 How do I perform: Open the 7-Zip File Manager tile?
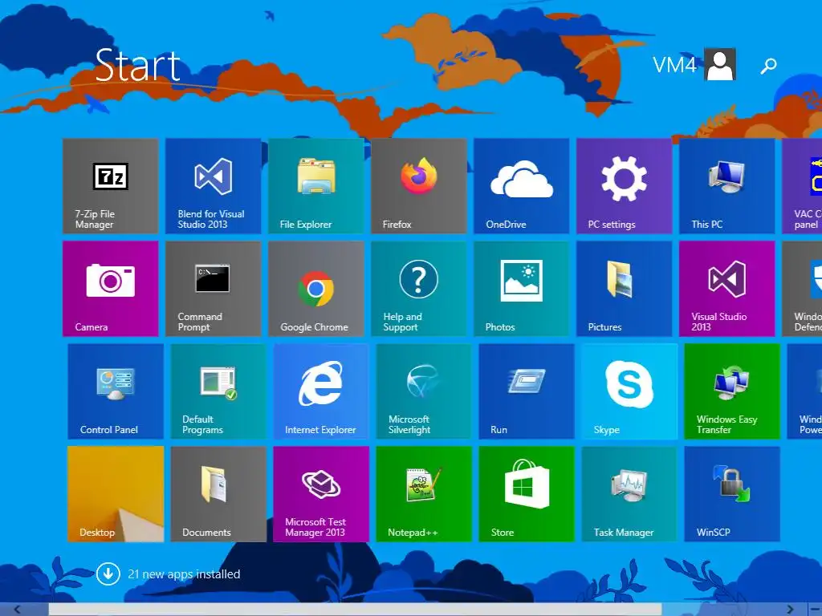click(x=110, y=185)
